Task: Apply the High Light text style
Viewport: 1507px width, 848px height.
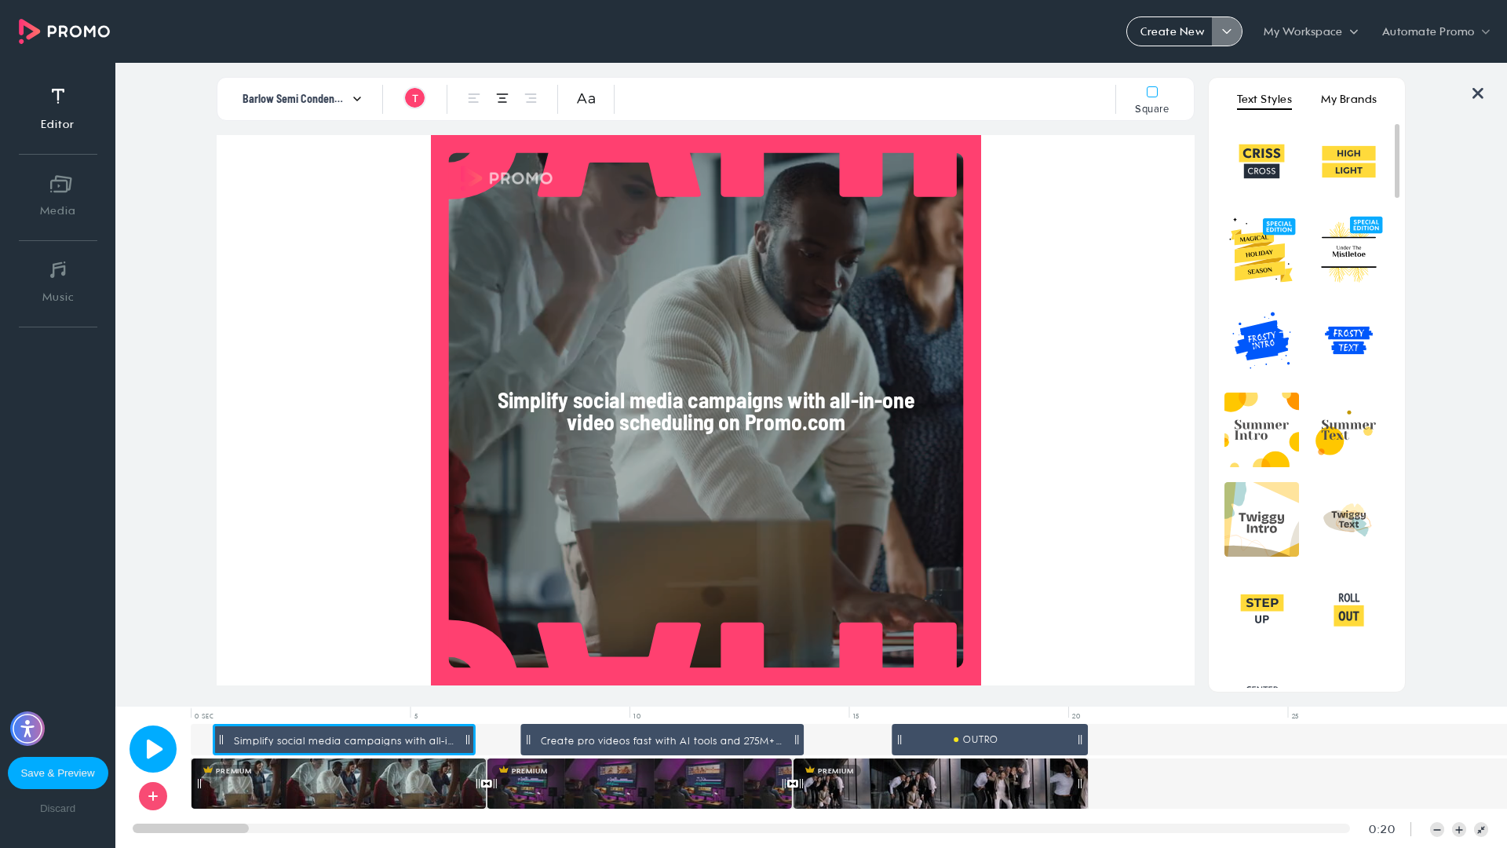Action: pyautogui.click(x=1348, y=162)
